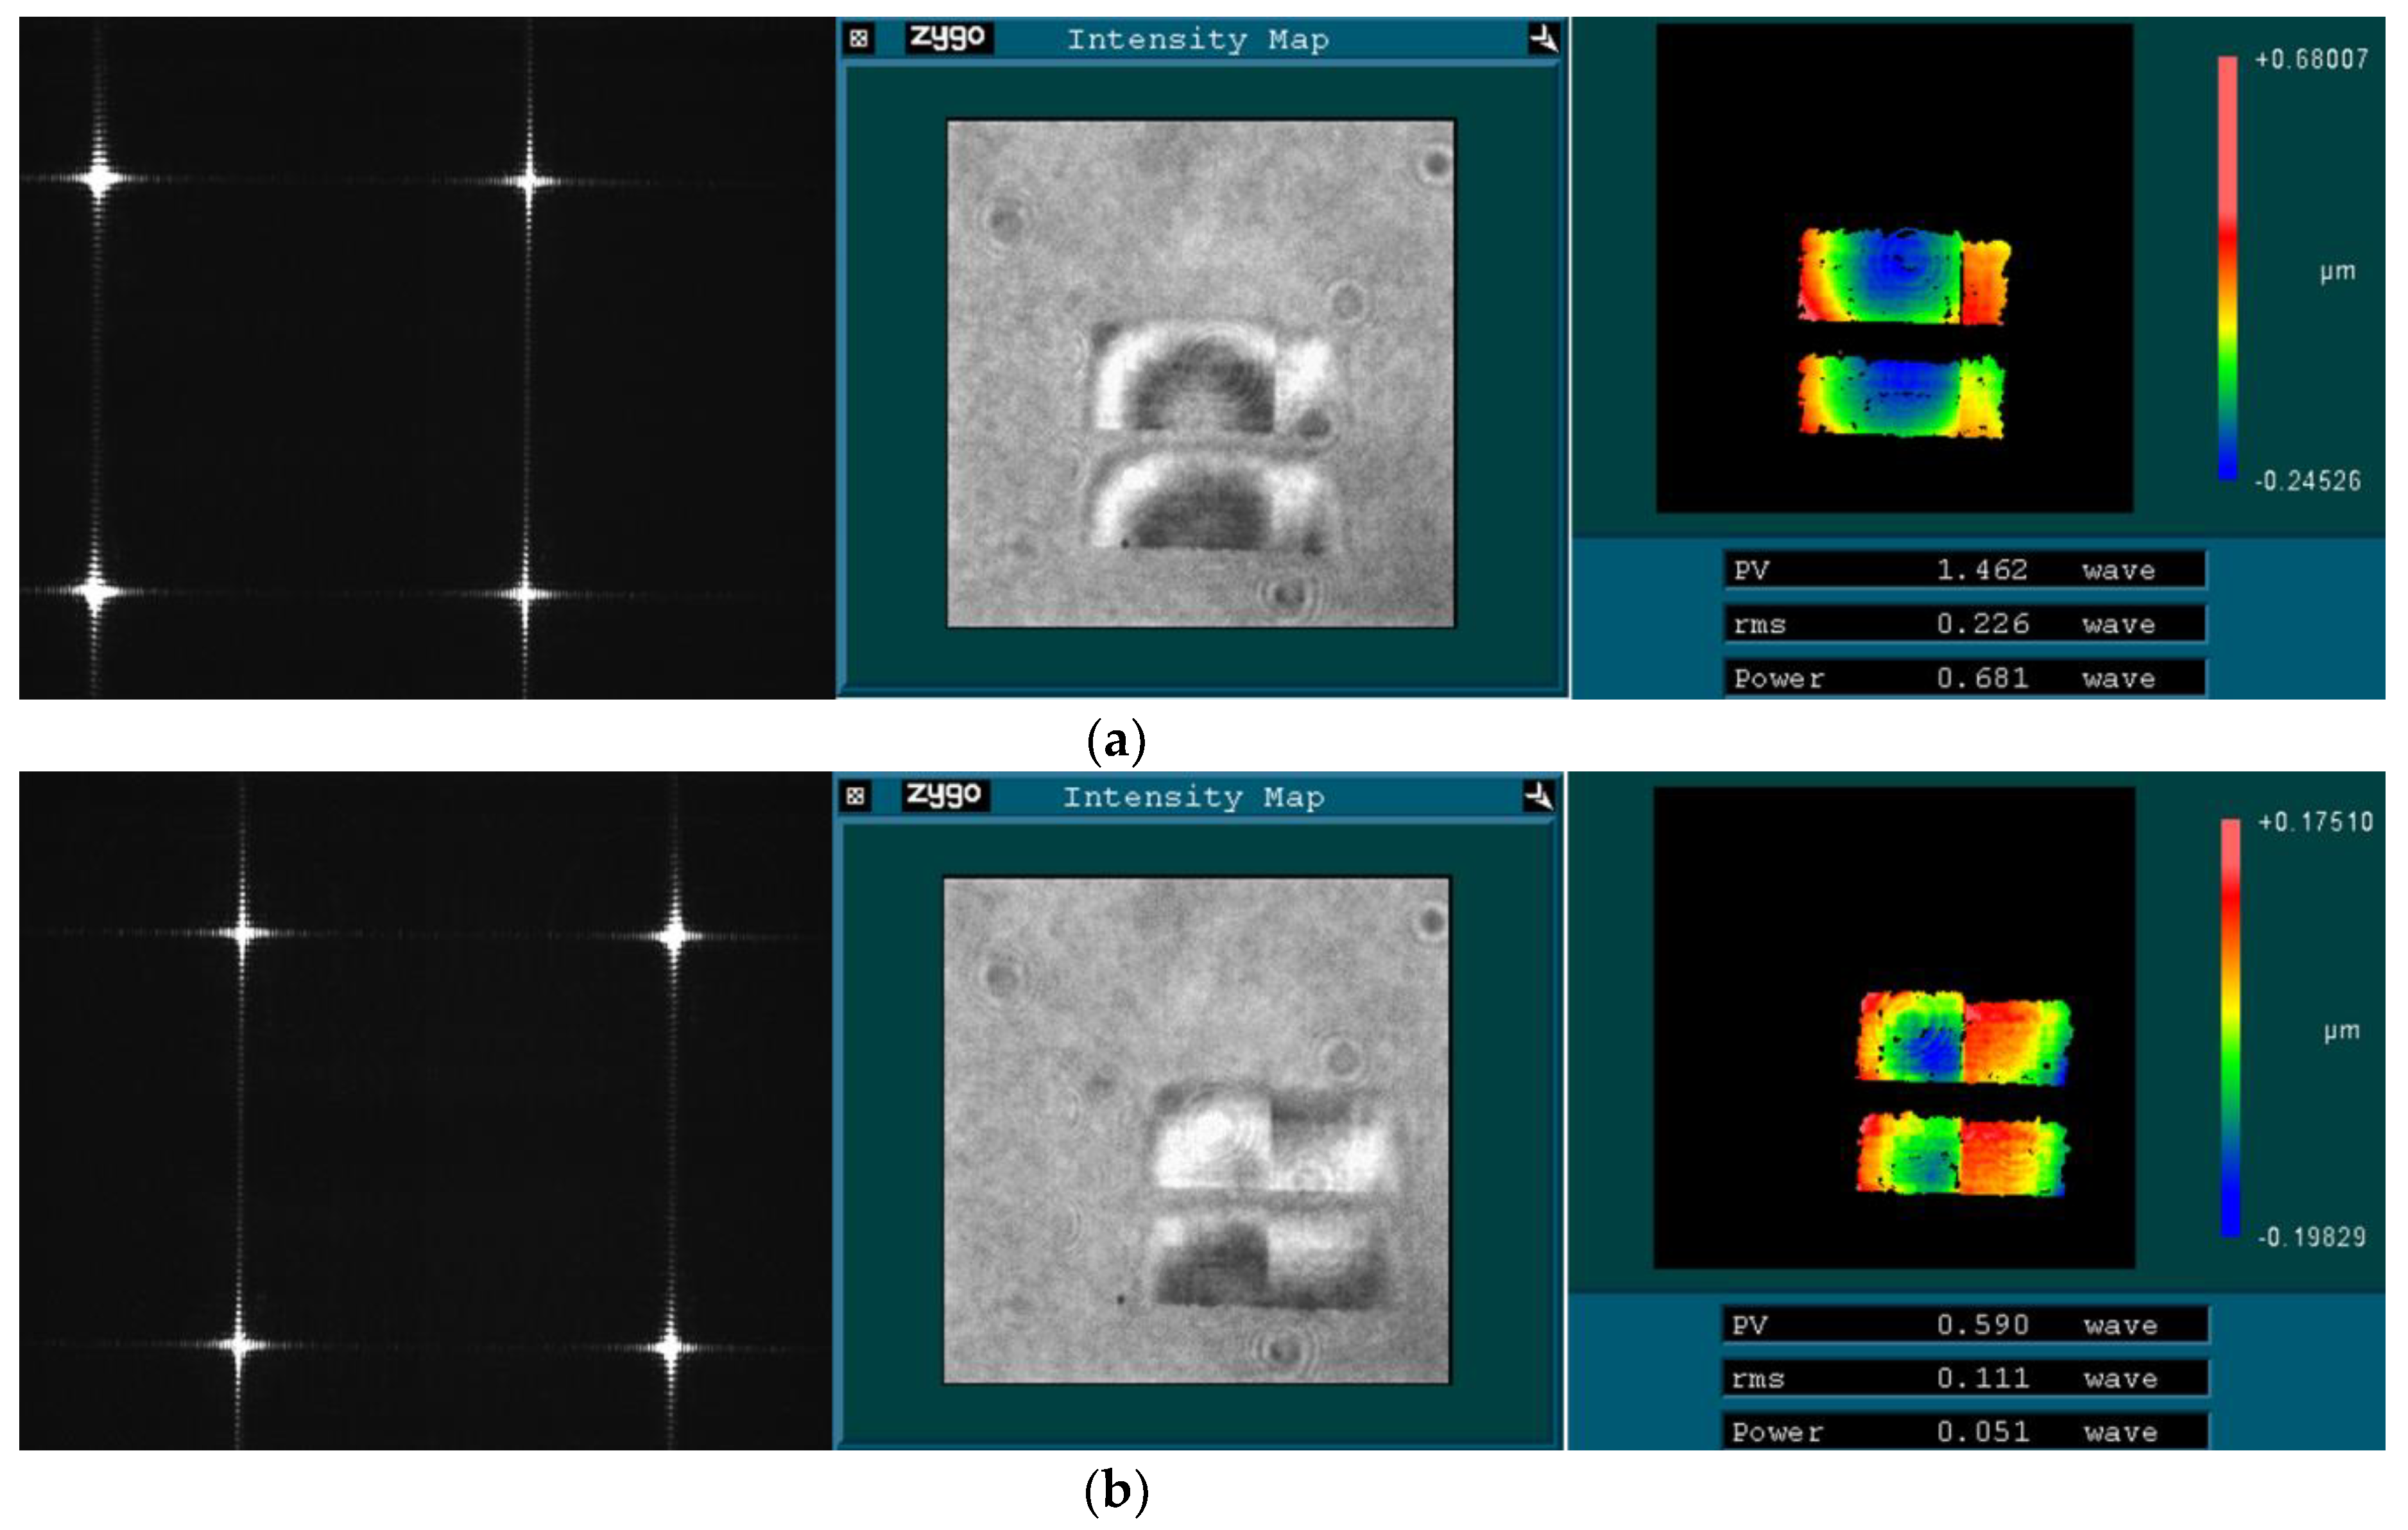Click the bottom Intensity Map title text
Screen dimensions: 2408x1530
click(x=1193, y=797)
